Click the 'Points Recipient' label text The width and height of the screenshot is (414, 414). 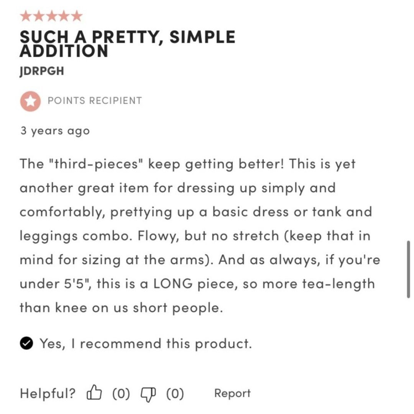pyautogui.click(x=95, y=100)
